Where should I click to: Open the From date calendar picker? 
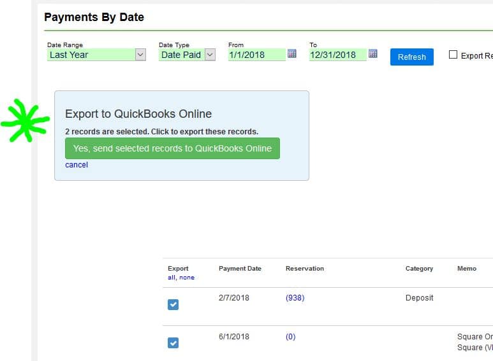tap(292, 54)
